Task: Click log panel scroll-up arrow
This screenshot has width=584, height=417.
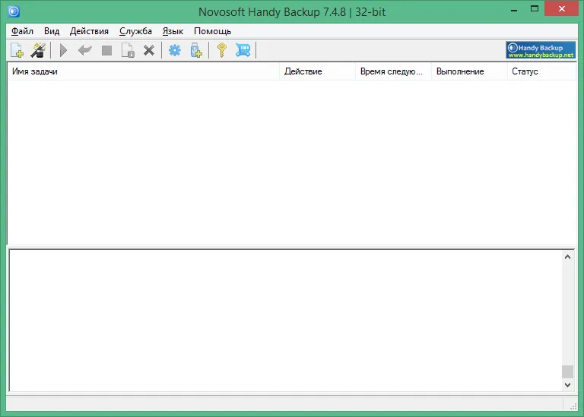Action: tap(567, 257)
